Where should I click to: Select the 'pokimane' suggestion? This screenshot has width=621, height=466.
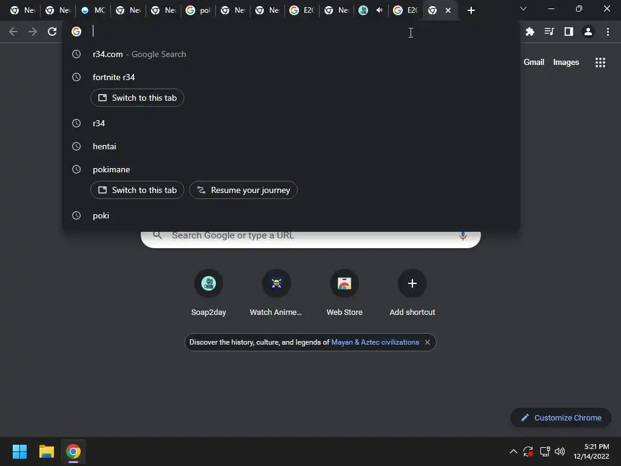click(290, 170)
